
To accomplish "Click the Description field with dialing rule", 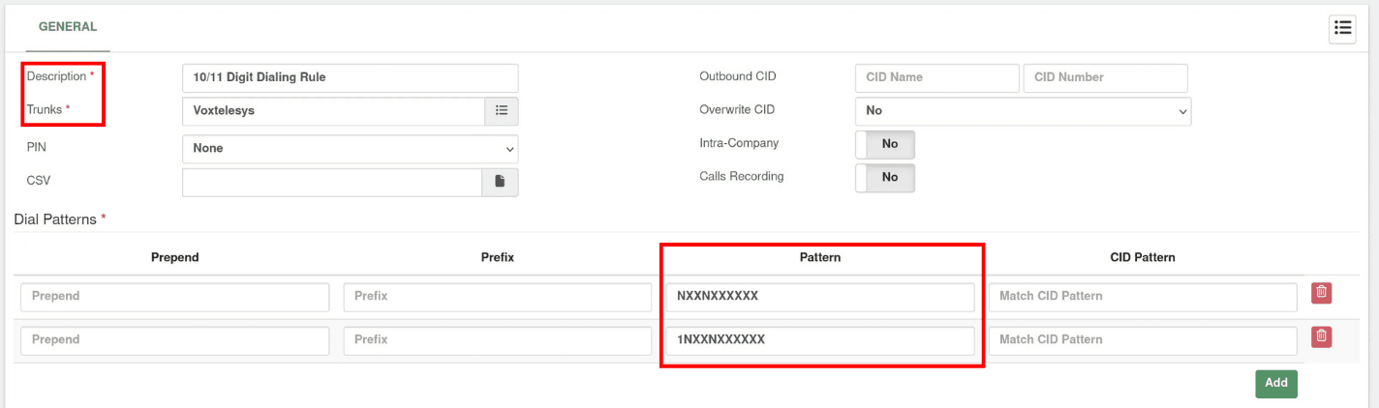I will tap(351, 78).
